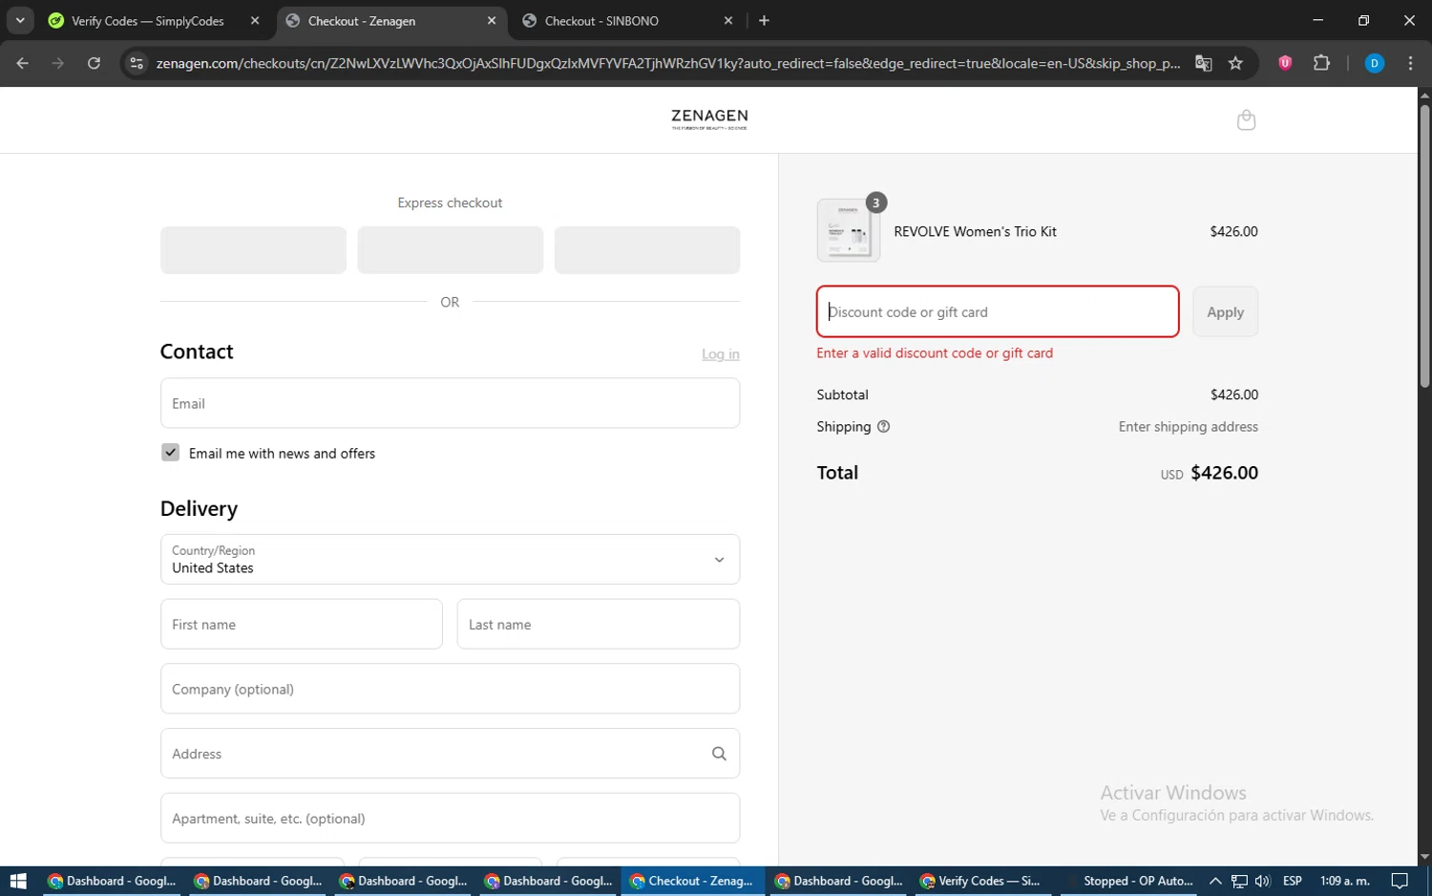Switch to Verify Codes — SimplyCodes tab
Screen dimensions: 1432x896
pyautogui.click(x=146, y=20)
